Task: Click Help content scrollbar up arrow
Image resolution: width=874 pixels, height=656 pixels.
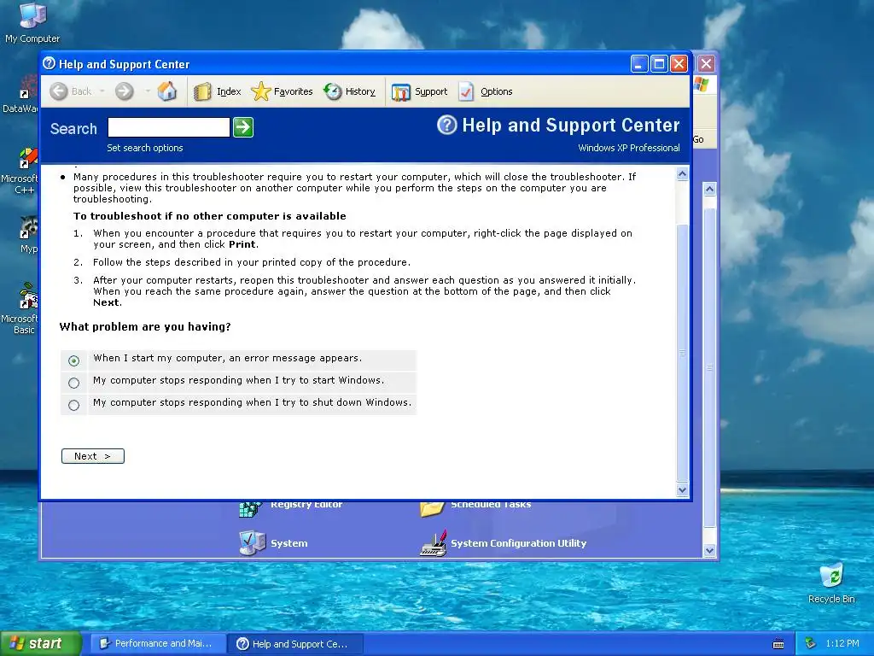Action: [682, 174]
